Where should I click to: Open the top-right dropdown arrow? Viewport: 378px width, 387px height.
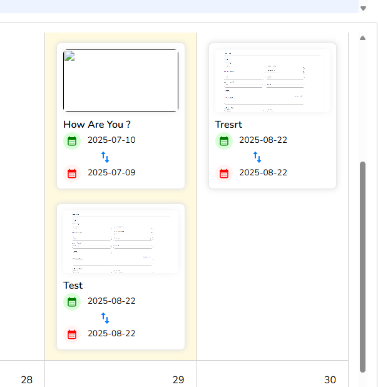click(363, 8)
